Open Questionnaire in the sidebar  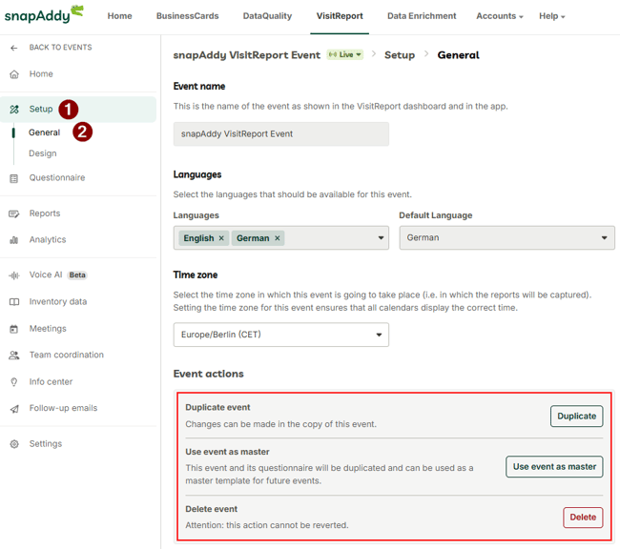pyautogui.click(x=57, y=178)
